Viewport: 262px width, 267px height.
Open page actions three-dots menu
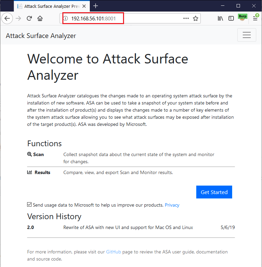click(x=186, y=18)
